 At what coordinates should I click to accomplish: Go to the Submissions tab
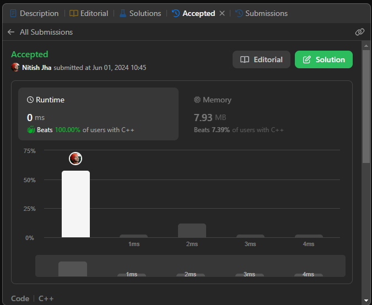pyautogui.click(x=261, y=13)
